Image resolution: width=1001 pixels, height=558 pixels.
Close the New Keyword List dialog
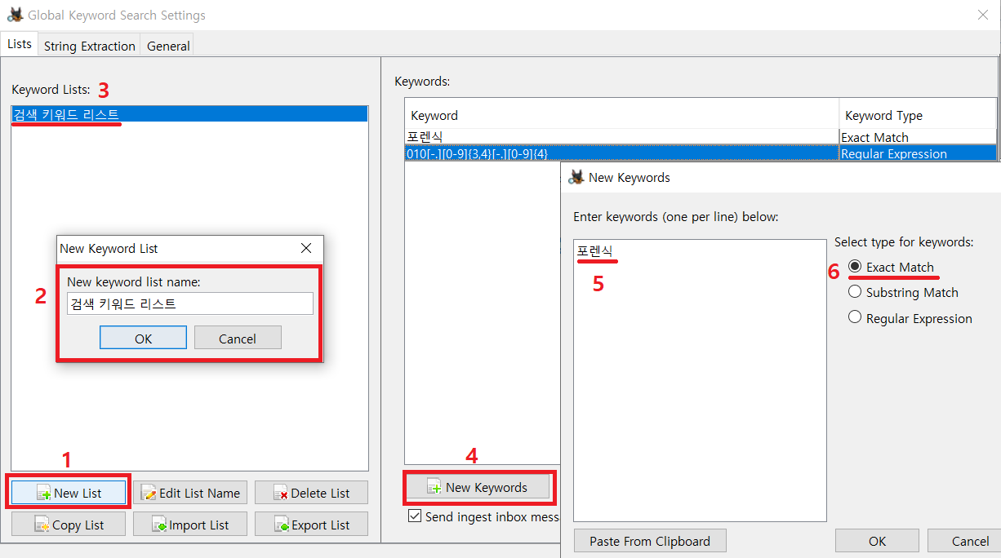306,248
